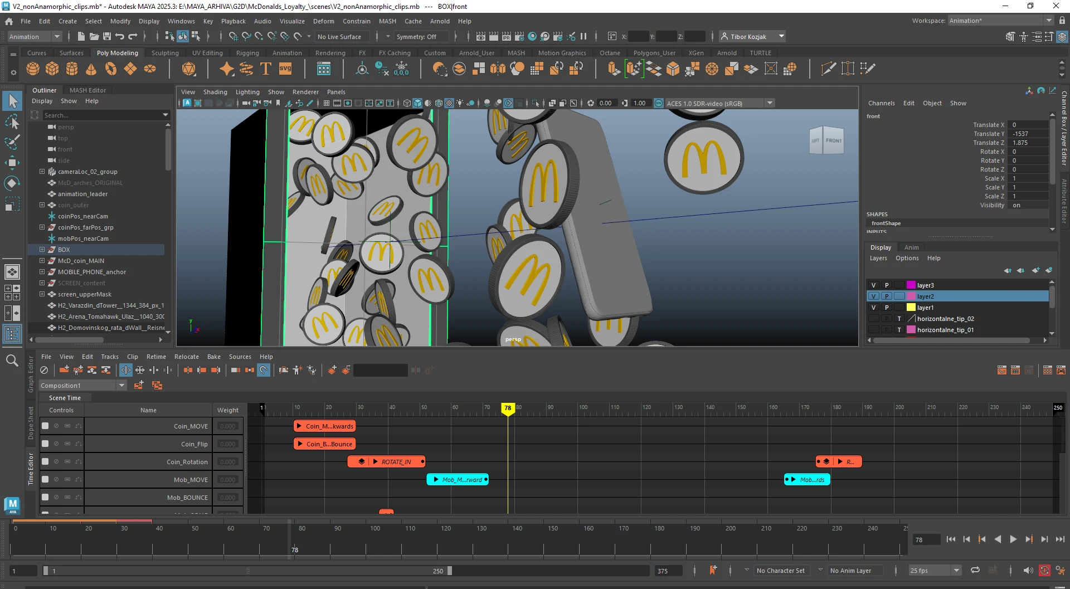This screenshot has width=1070, height=589.
Task: Create a polygon sphere from shelf
Action: tap(33, 69)
